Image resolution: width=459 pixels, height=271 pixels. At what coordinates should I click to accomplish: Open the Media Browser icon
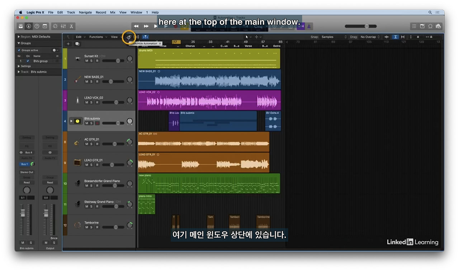pos(438,26)
